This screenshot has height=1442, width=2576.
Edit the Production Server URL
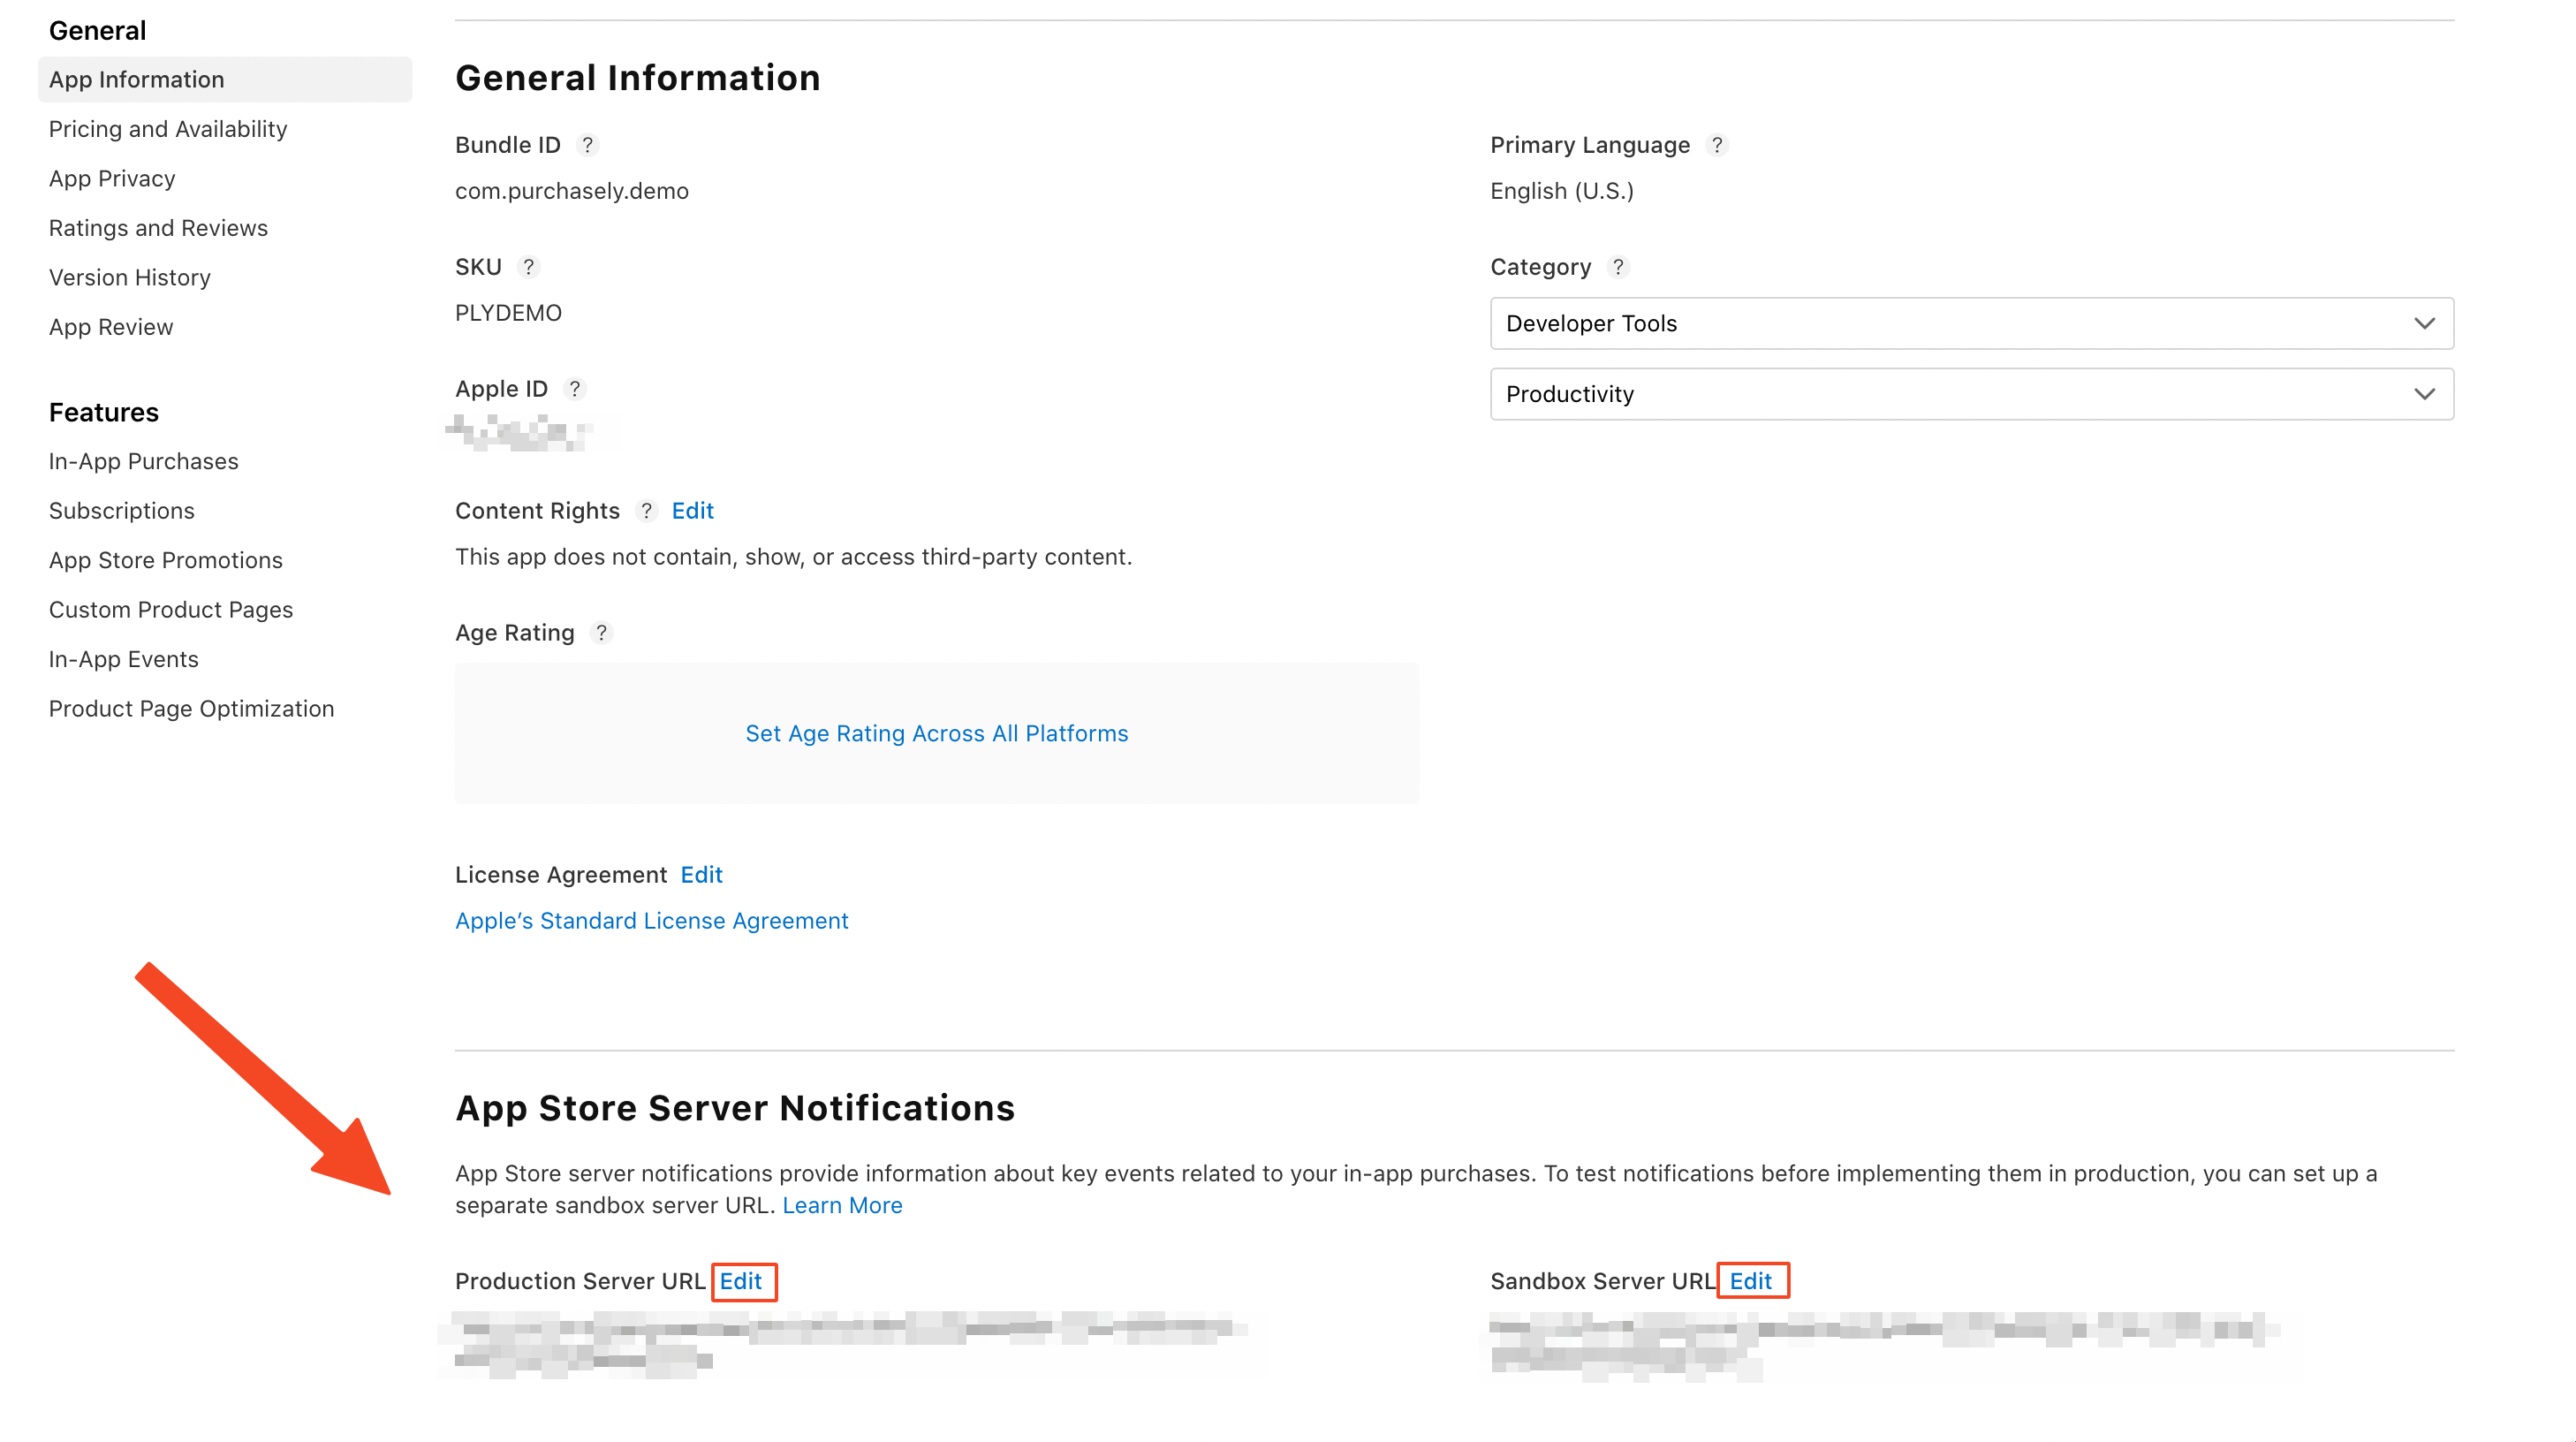pos(741,1281)
